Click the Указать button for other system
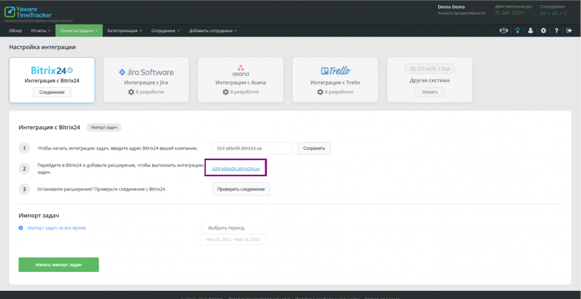581x299 pixels. tap(429, 92)
